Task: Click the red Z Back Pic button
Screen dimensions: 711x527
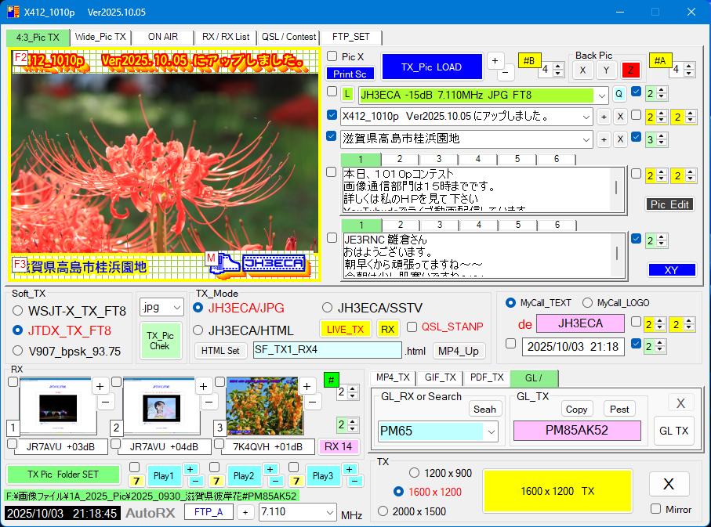Action: coord(631,70)
